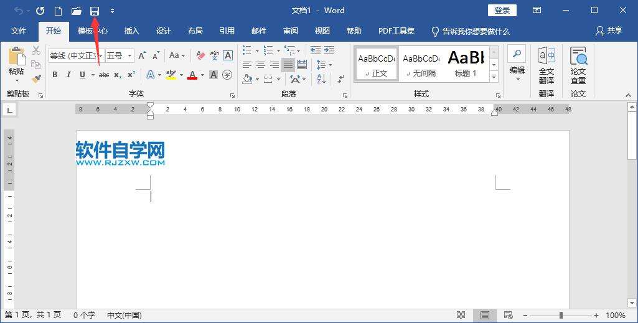Screen dimensions: 638x323
Task: Click the 论文查重 paper check icon
Action: coord(578,65)
